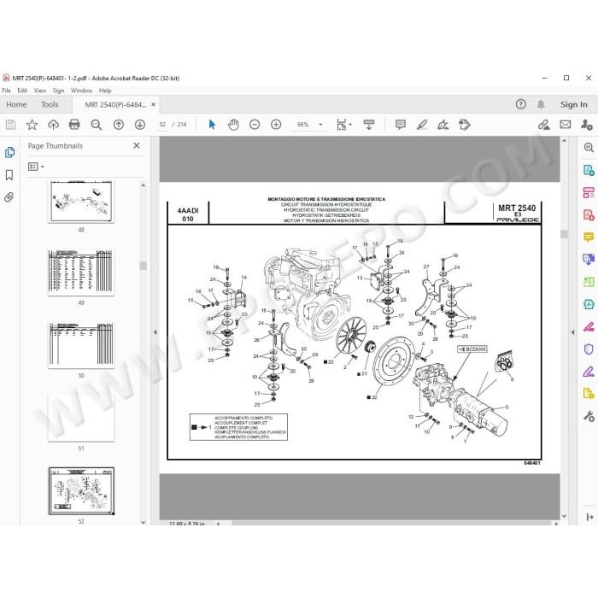Select page 50 thumbnail

pyautogui.click(x=81, y=345)
